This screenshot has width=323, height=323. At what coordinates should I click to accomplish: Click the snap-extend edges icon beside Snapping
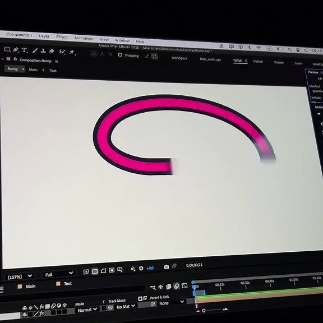coord(146,56)
